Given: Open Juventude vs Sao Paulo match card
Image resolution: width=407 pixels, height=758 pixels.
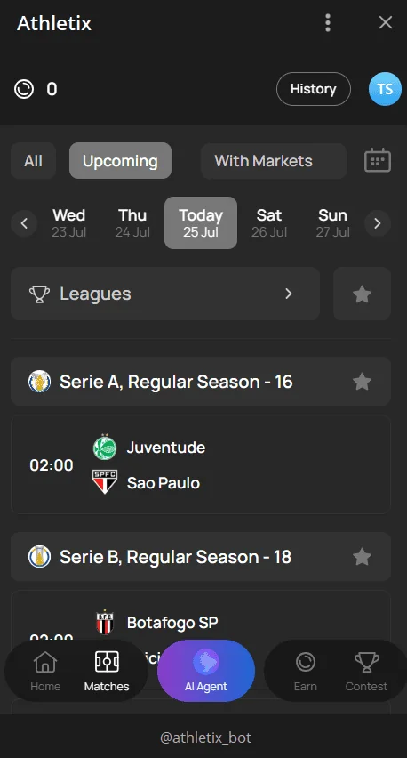Looking at the screenshot, I should pos(201,464).
